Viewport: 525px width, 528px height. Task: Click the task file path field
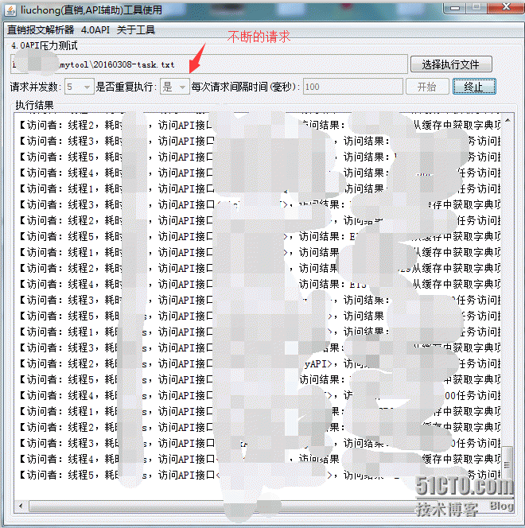[x=207, y=64]
